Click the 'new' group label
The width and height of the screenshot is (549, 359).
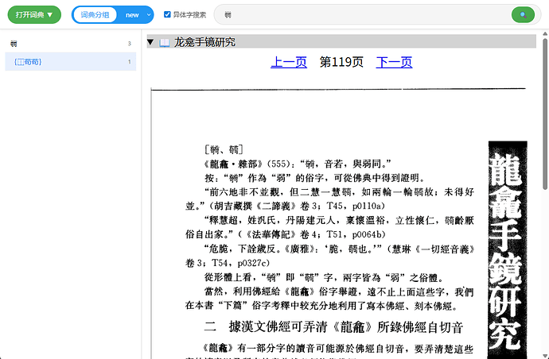[132, 15]
